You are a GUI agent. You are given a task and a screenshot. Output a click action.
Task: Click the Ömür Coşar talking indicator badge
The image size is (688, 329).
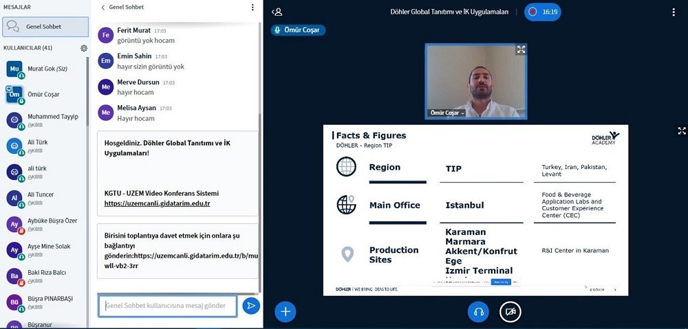[298, 30]
